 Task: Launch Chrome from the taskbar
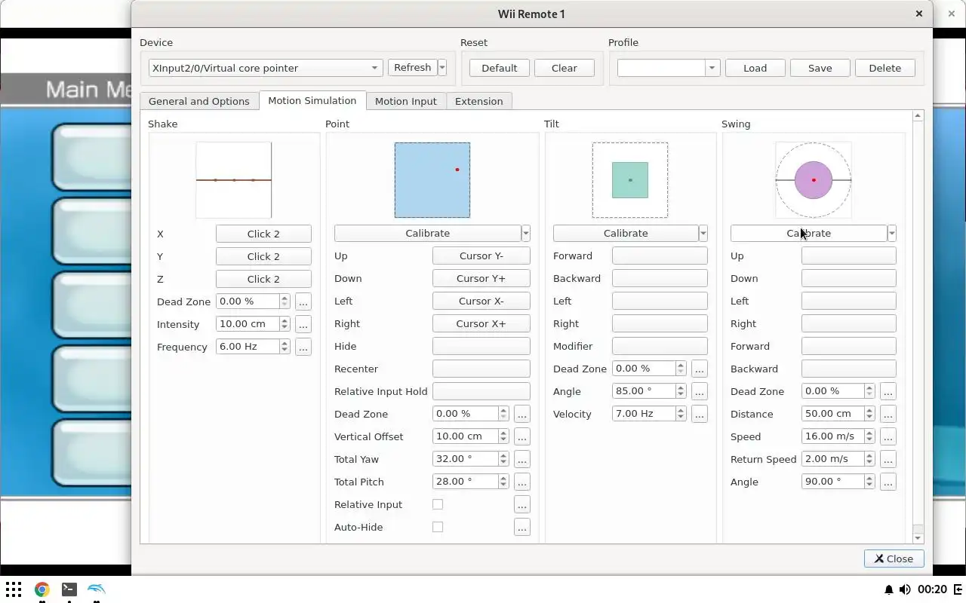[42, 589]
